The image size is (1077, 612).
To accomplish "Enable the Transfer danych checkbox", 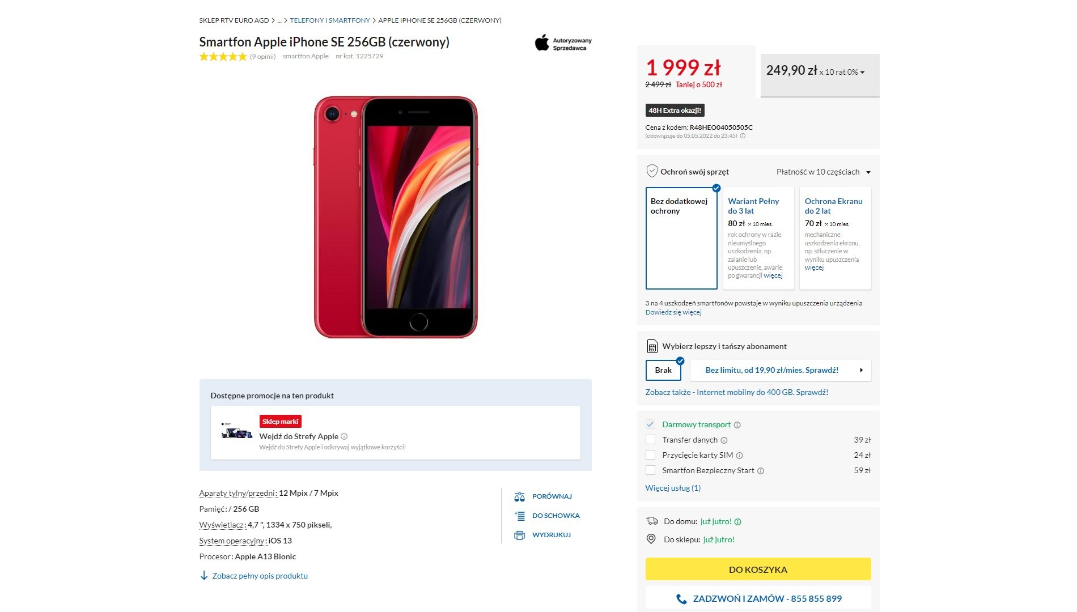I will click(x=650, y=440).
